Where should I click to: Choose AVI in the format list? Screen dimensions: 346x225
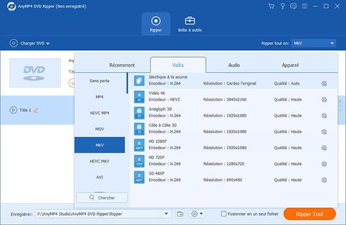coord(100,177)
